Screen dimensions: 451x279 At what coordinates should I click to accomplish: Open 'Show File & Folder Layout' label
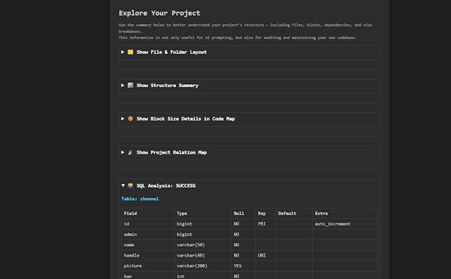pyautogui.click(x=171, y=52)
